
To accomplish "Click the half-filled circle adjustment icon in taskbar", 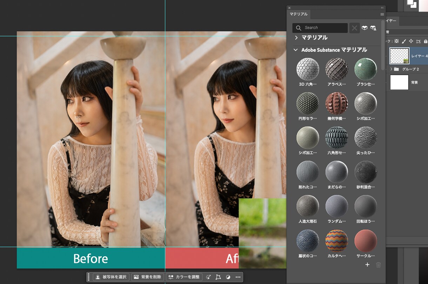I will pyautogui.click(x=228, y=277).
